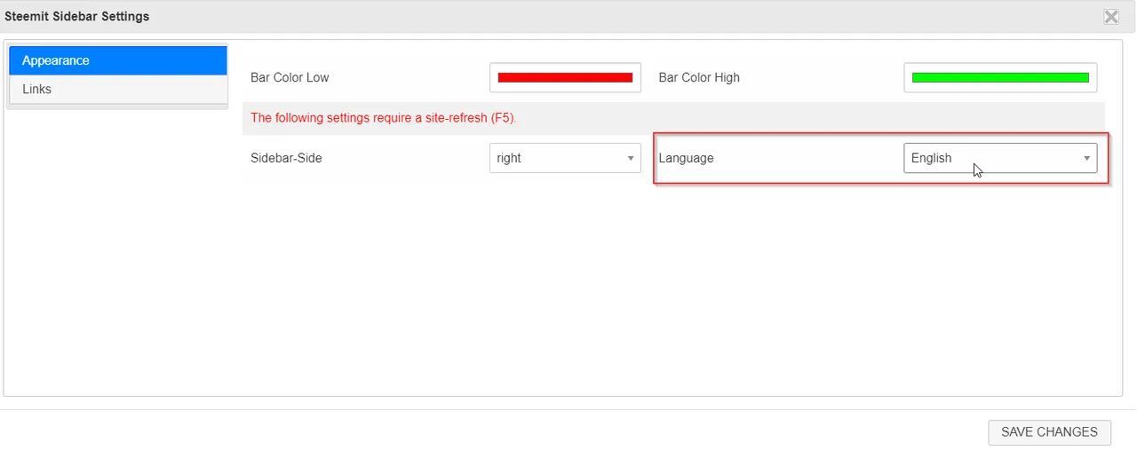Close the Steemit Sidebar Settings dialog
Screen dimensions: 1137x450
(1111, 16)
